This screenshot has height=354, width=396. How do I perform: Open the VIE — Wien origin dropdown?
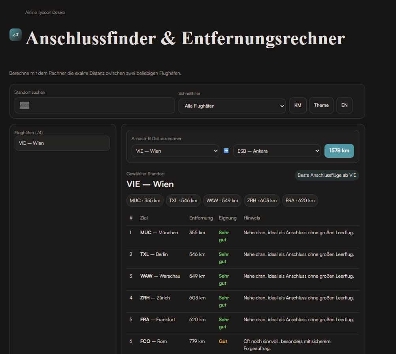point(175,151)
